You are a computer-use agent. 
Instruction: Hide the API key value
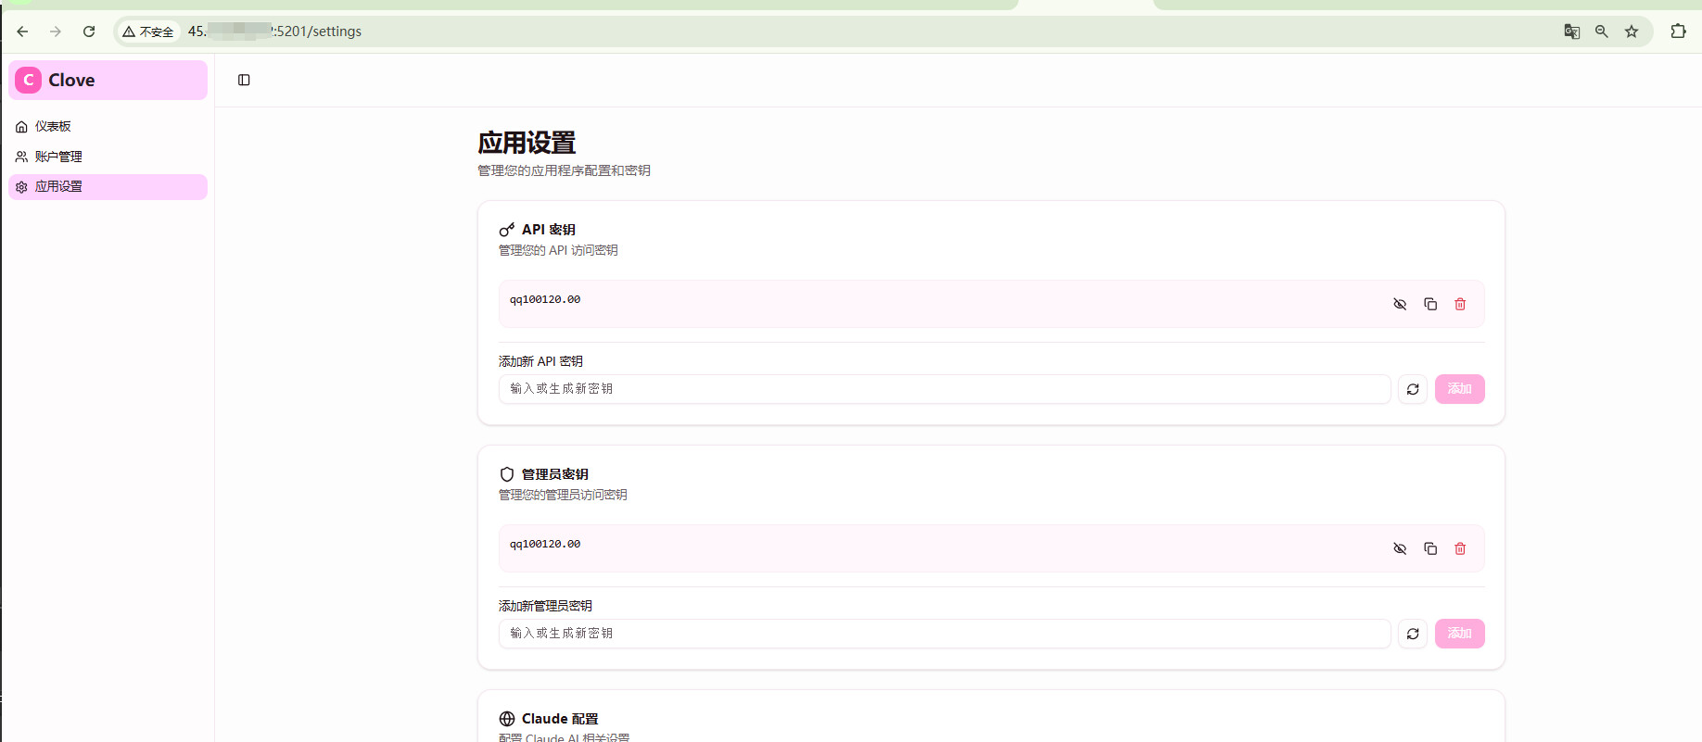1400,304
